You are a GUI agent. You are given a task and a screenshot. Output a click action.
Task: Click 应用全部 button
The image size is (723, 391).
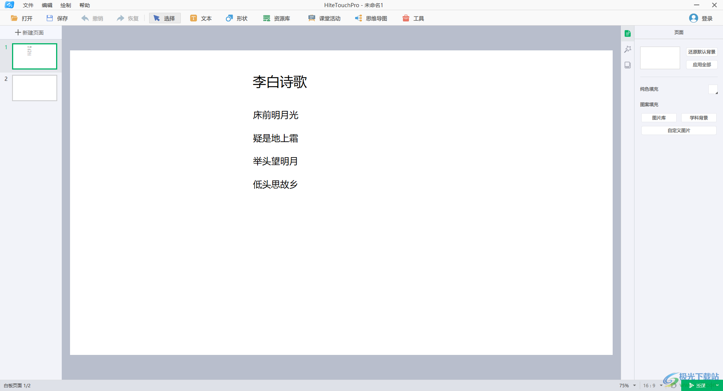[702, 65]
